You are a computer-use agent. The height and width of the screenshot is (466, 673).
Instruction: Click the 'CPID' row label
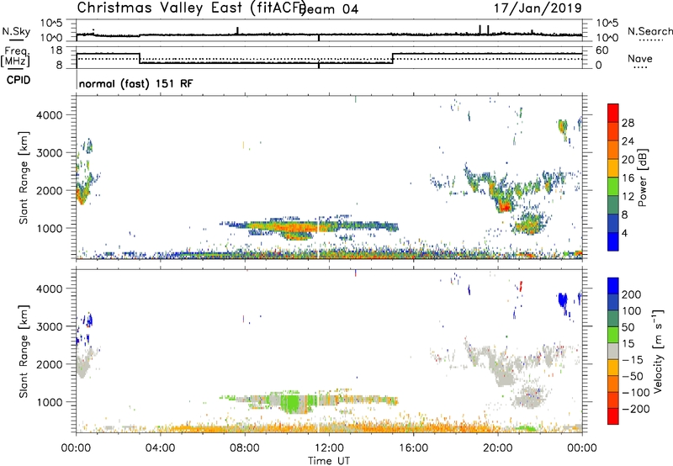click(19, 80)
